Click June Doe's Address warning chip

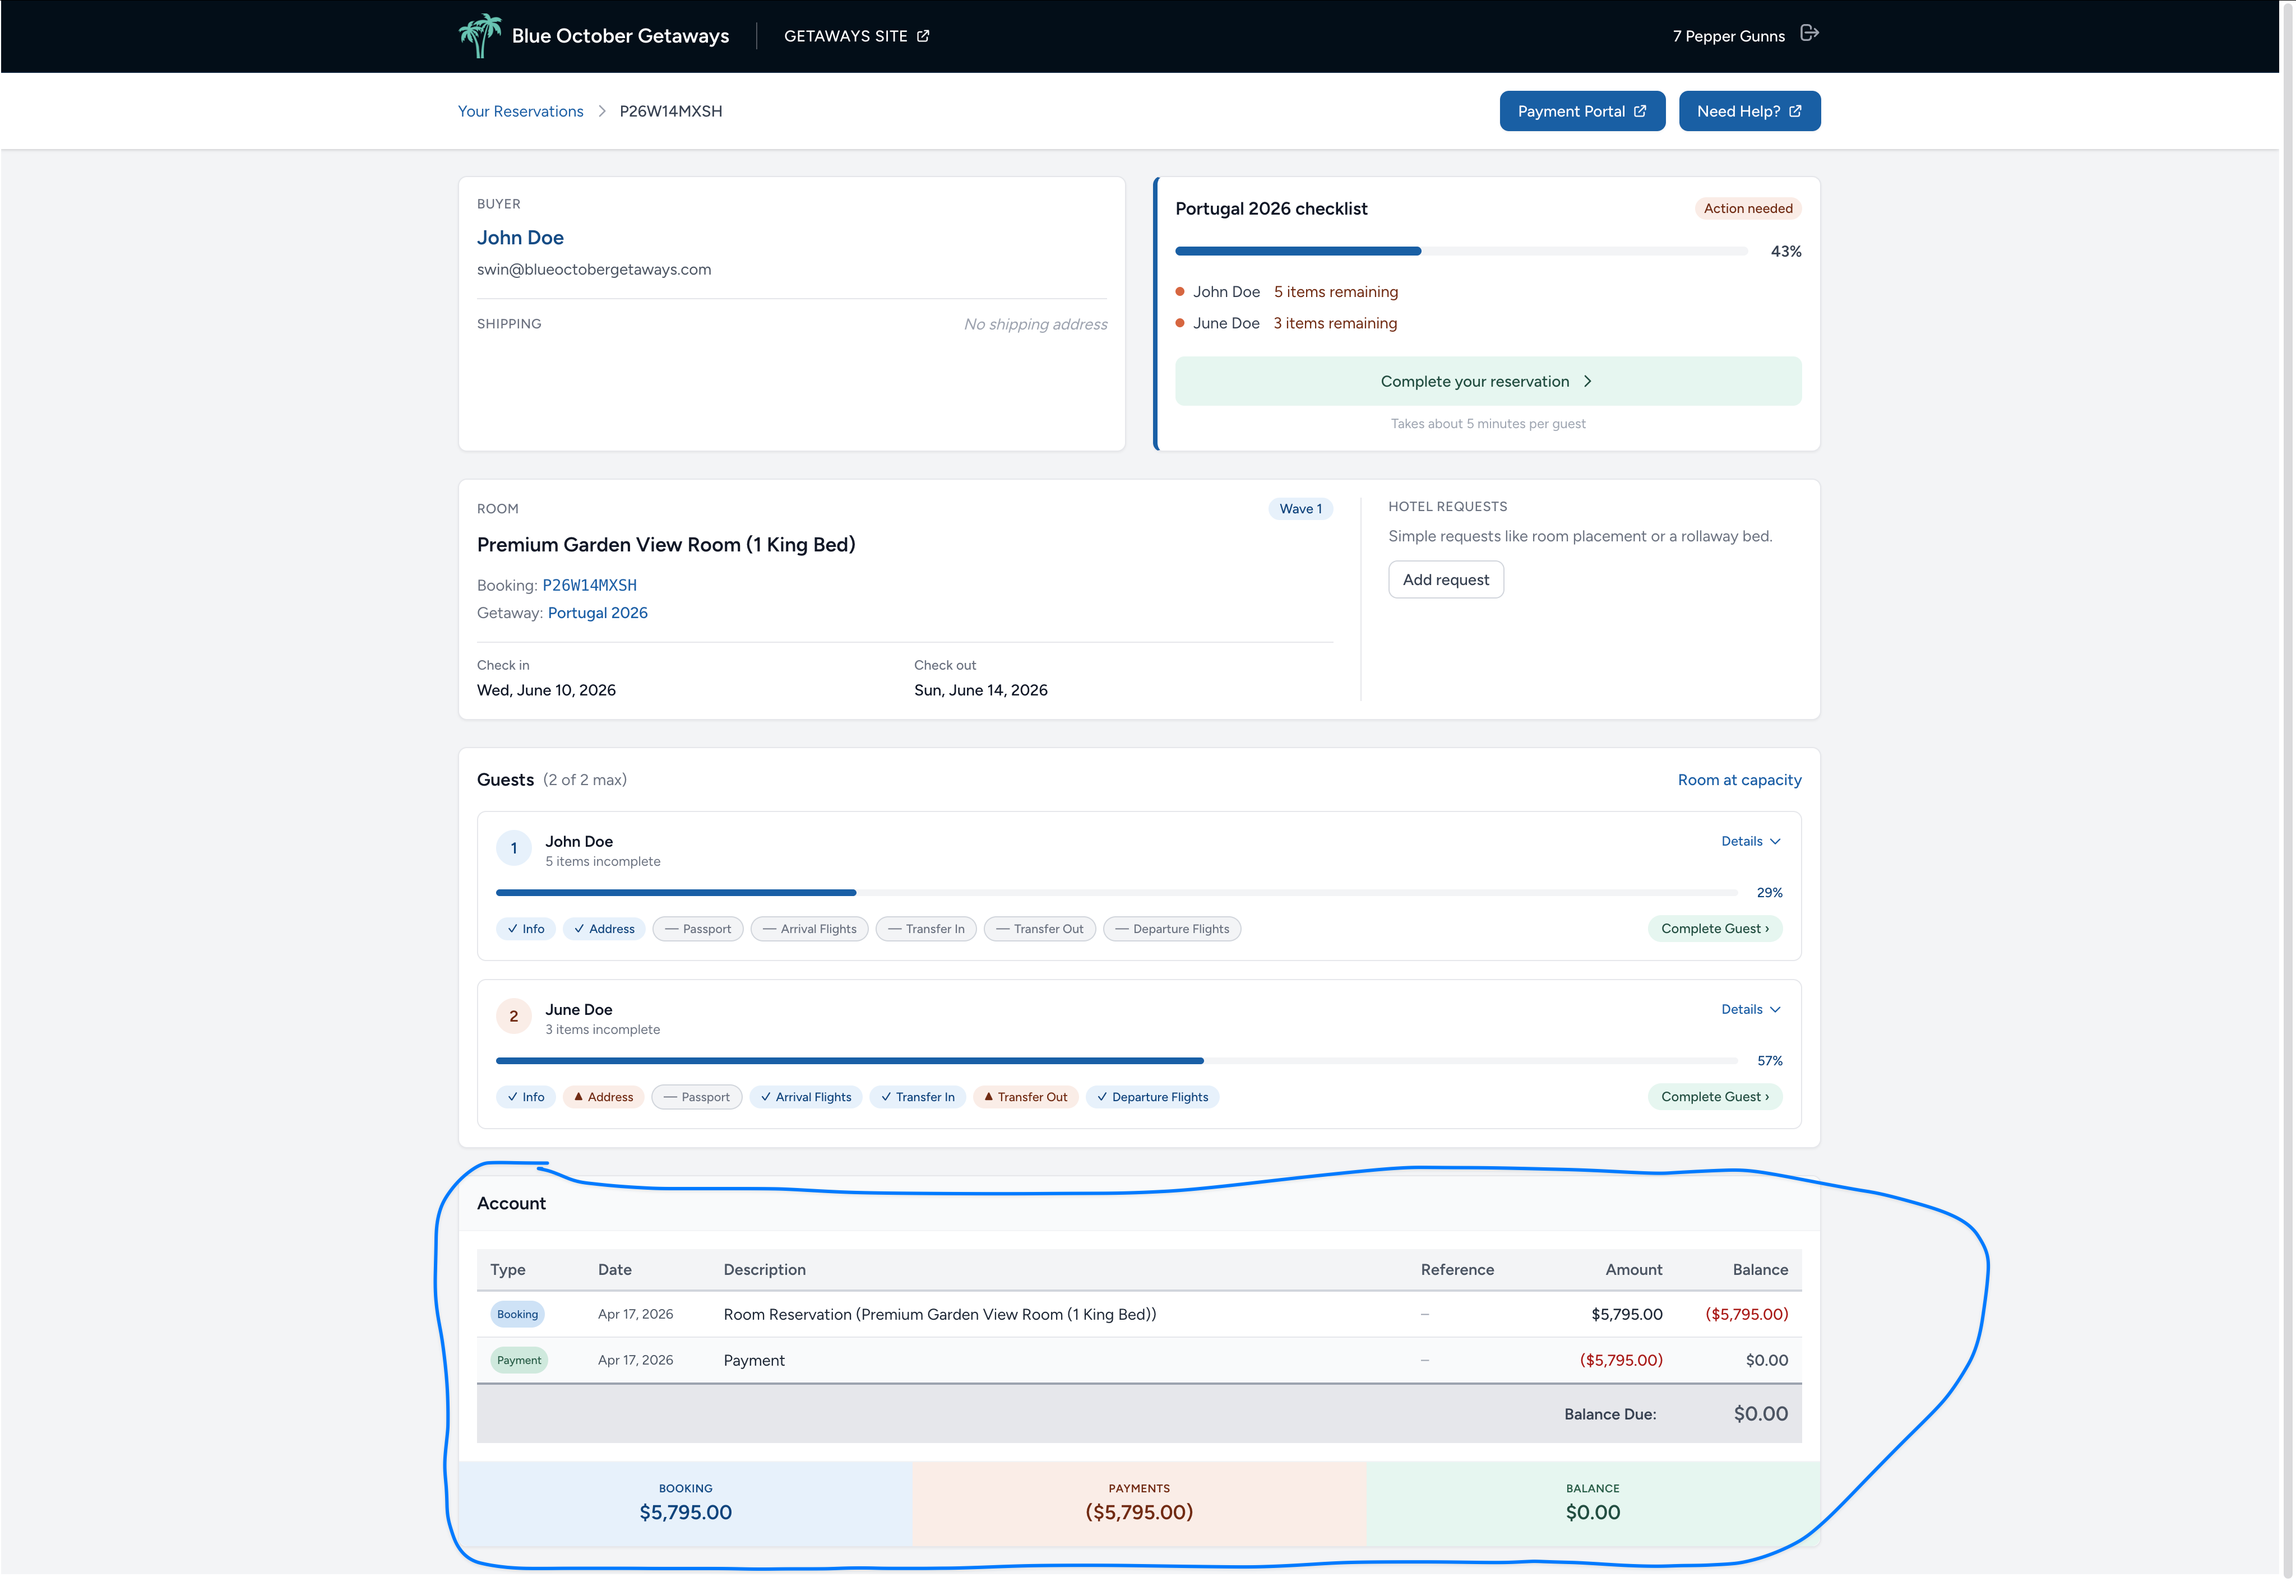(604, 1098)
